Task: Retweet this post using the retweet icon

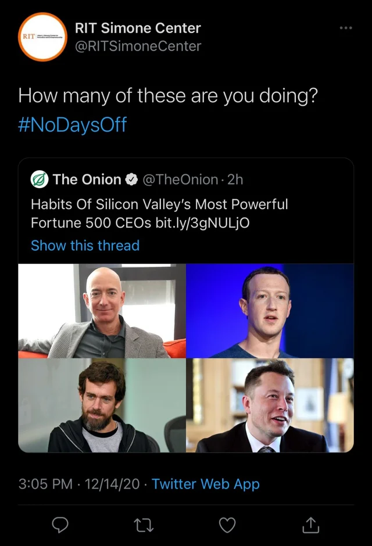Action: coord(142,525)
